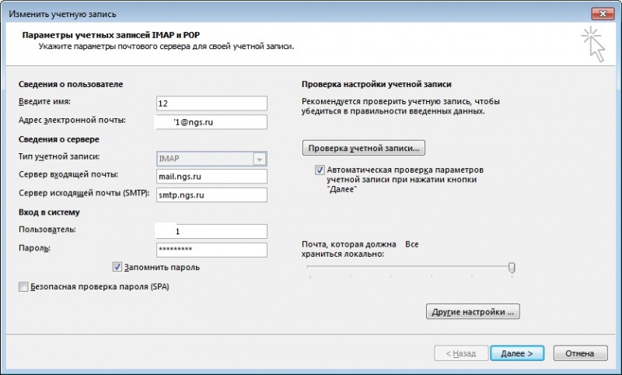Viewport: 622px width, 375px height.
Task: Close the account change dialog
Action: coord(603,13)
